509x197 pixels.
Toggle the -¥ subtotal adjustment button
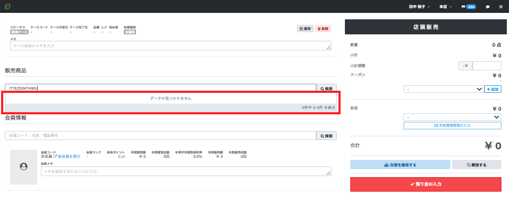point(465,66)
